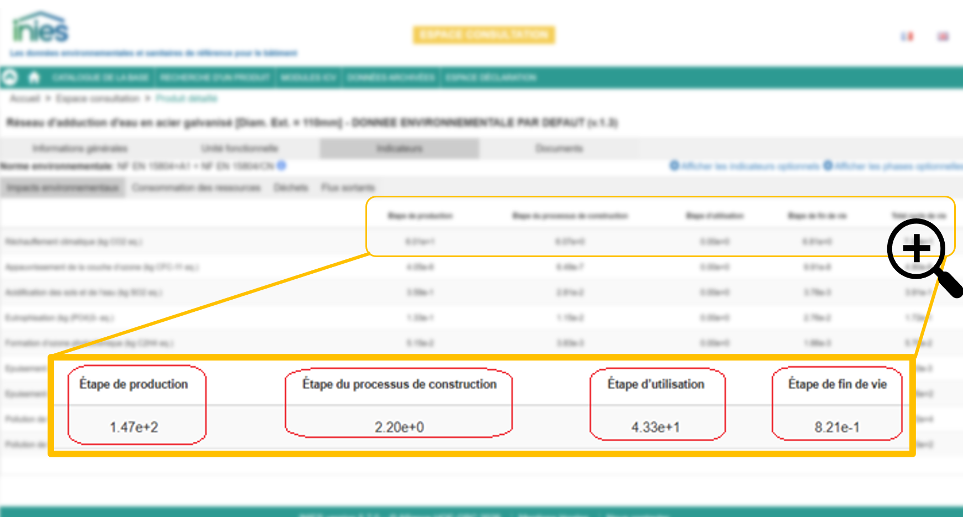
Task: Click the Réchauffement climatique row label
Action: [x=74, y=242]
